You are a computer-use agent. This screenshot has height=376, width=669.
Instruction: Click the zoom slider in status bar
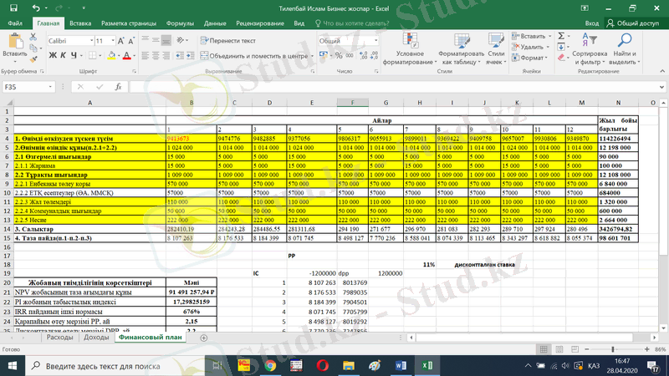click(613, 348)
